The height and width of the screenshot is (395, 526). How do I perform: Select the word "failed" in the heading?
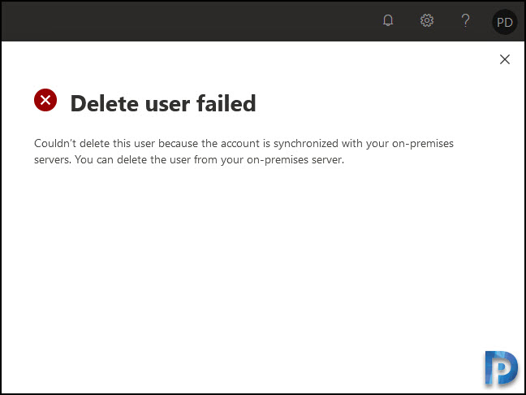[x=226, y=102]
